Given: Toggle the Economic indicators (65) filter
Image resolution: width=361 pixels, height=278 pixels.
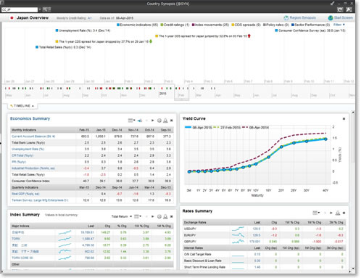Looking at the screenshot, I should [x=137, y=25].
